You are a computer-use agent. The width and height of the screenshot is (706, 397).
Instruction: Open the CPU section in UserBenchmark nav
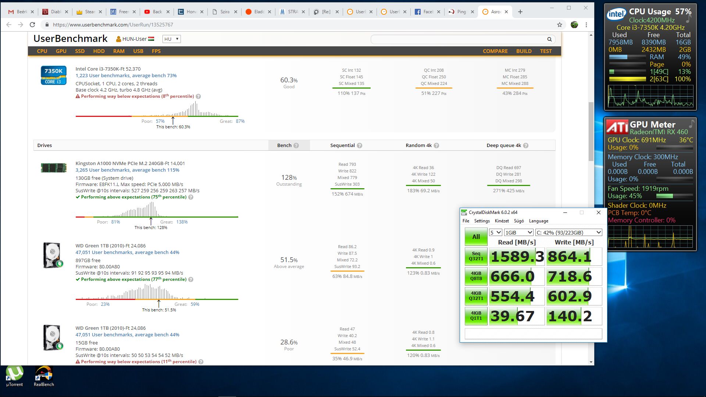(x=42, y=51)
